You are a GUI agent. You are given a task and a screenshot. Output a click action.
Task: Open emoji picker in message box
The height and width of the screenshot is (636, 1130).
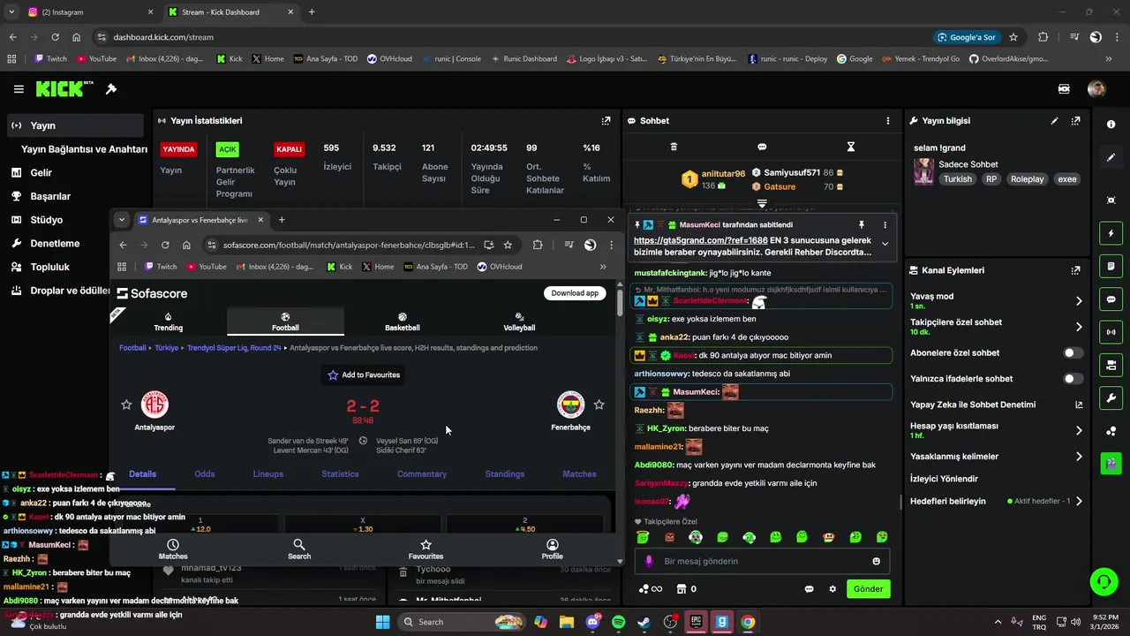876,561
